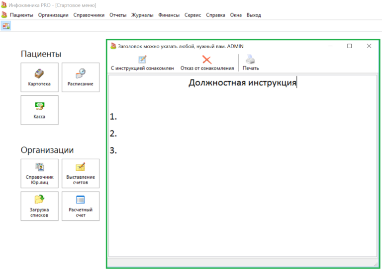Open Справочник Юр.лиц tile
This screenshot has height=271, width=382.
39,173
